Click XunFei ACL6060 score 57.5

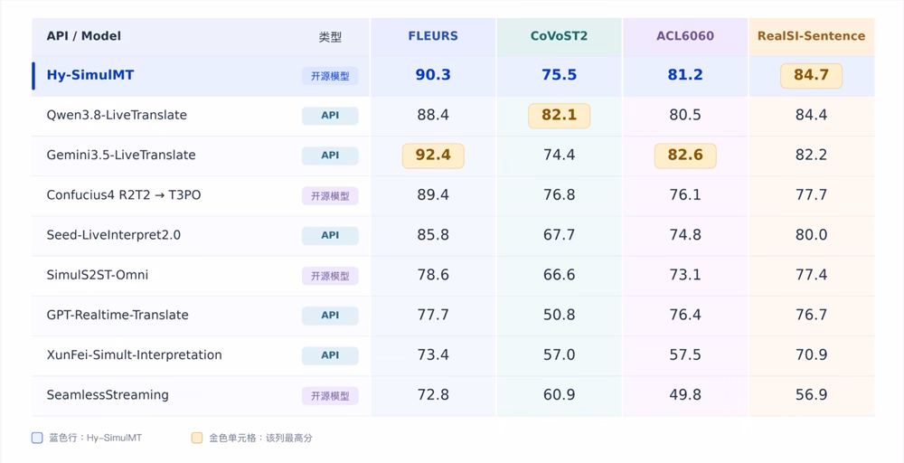(x=685, y=354)
